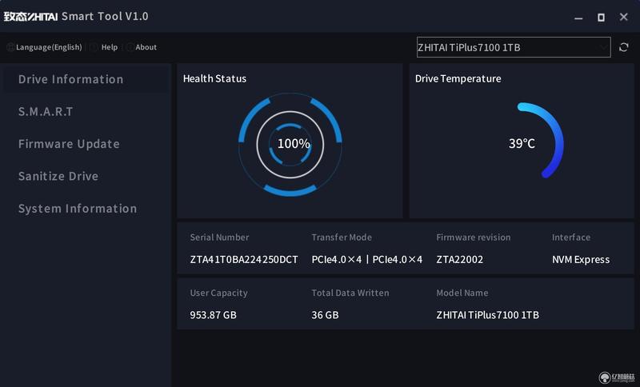Click total data written value 36 GB
This screenshot has height=387, width=640.
pyautogui.click(x=325, y=315)
